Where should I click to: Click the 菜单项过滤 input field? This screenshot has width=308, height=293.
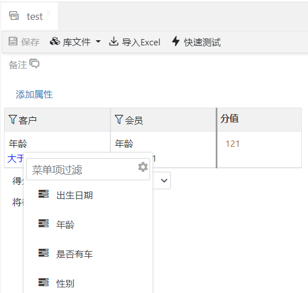click(88, 169)
